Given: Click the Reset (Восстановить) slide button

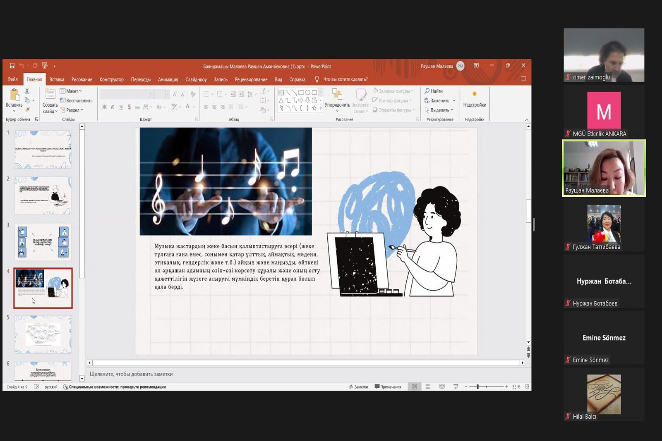Looking at the screenshot, I should pyautogui.click(x=77, y=100).
